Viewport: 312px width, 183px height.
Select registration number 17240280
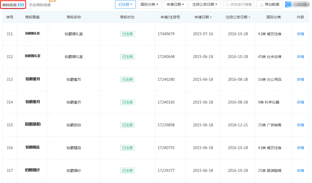pyautogui.click(x=166, y=79)
